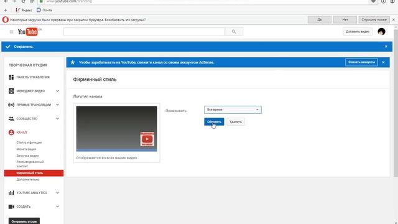Expand the Прямые трансляции section chevron

pos(58,105)
